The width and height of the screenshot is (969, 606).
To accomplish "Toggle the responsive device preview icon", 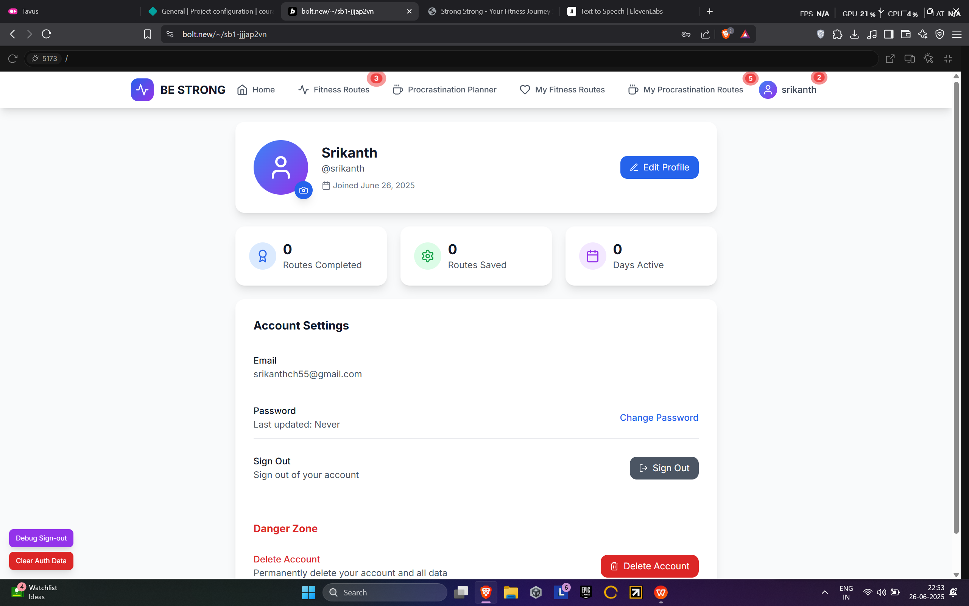I will coord(909,58).
